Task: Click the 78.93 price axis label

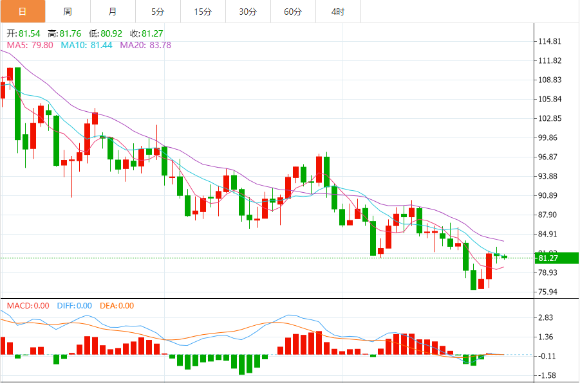Action: (x=547, y=272)
